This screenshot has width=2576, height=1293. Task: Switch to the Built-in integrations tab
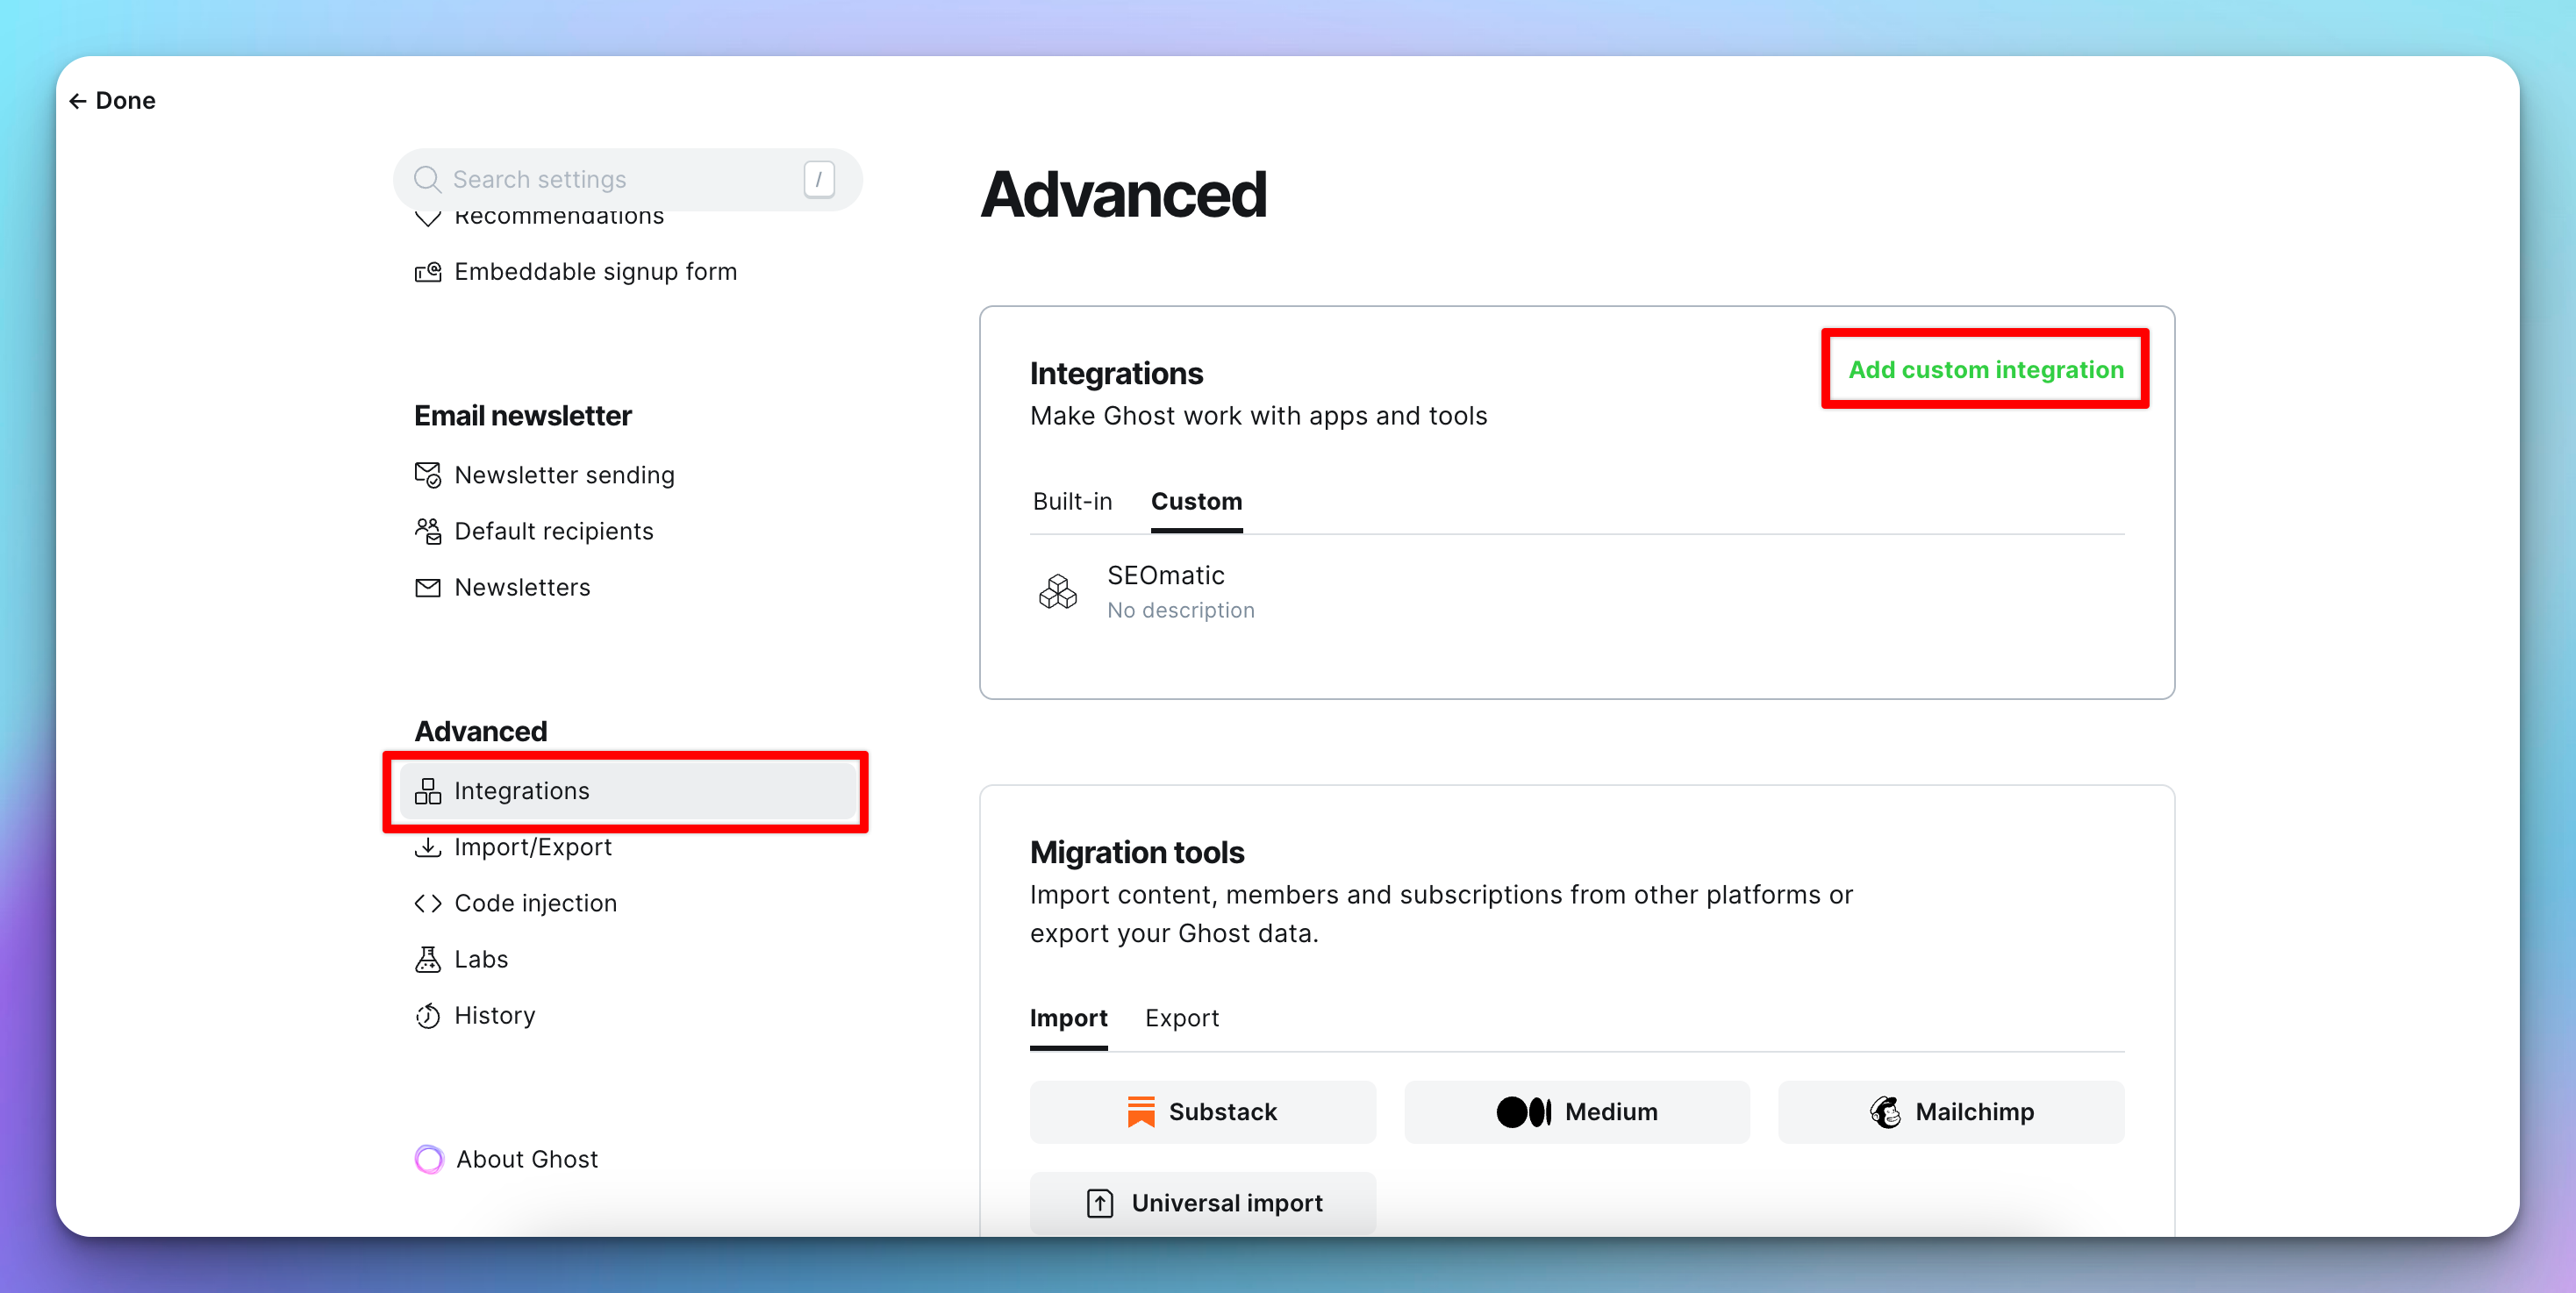pos(1072,502)
